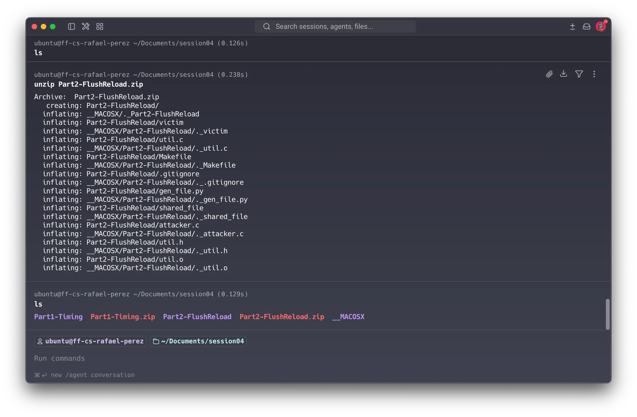This screenshot has height=417, width=637.
Task: Click the creating: Part2-FlushReload/ line
Action: (x=103, y=105)
